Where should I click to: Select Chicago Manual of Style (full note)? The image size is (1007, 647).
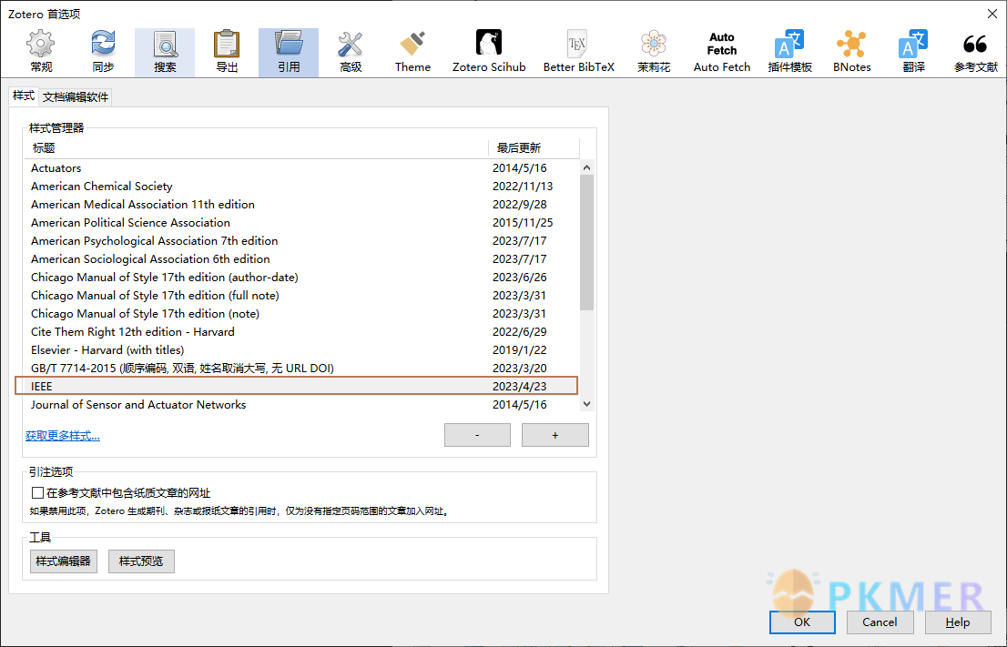pyautogui.click(x=302, y=295)
